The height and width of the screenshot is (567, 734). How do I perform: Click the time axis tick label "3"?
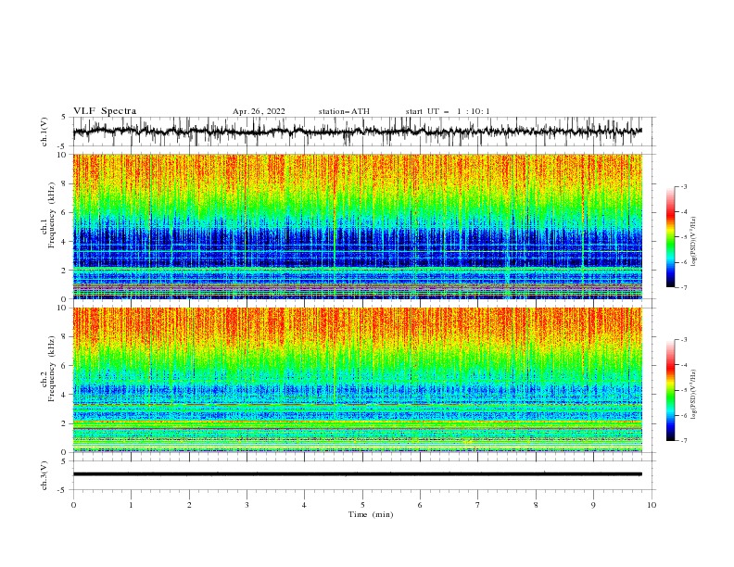point(247,505)
